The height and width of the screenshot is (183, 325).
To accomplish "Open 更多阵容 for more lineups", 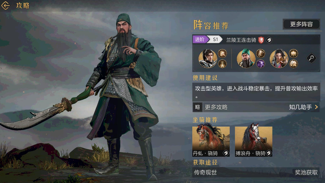I will 301,24.
